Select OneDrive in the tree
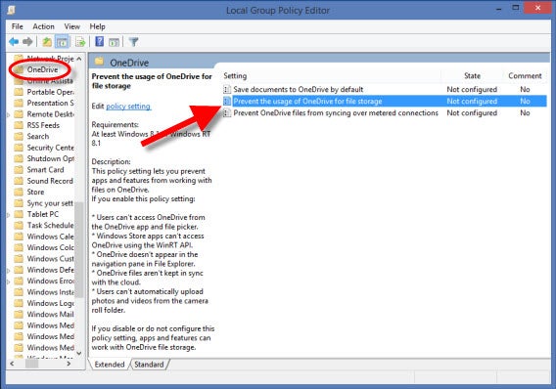The height and width of the screenshot is (389, 556). [42, 69]
